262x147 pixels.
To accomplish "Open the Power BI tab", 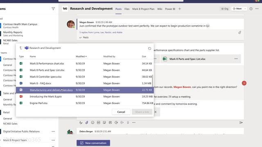I will tap(170, 9).
